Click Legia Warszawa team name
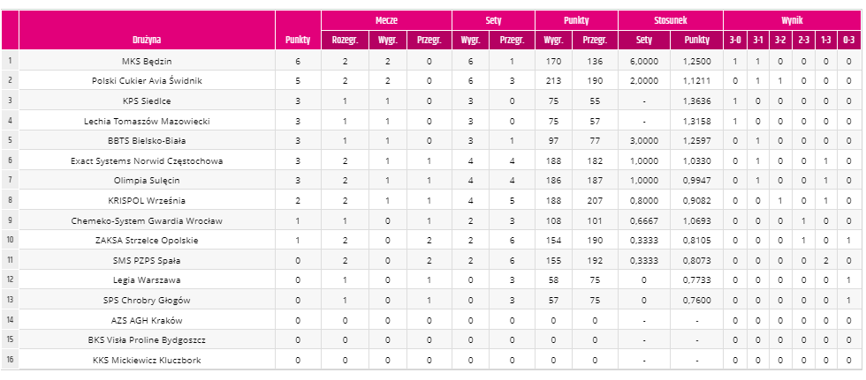The width and height of the screenshot is (866, 380). click(x=147, y=279)
